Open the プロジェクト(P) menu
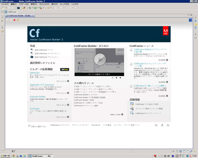This screenshot has width=198, height=158. 44,4
